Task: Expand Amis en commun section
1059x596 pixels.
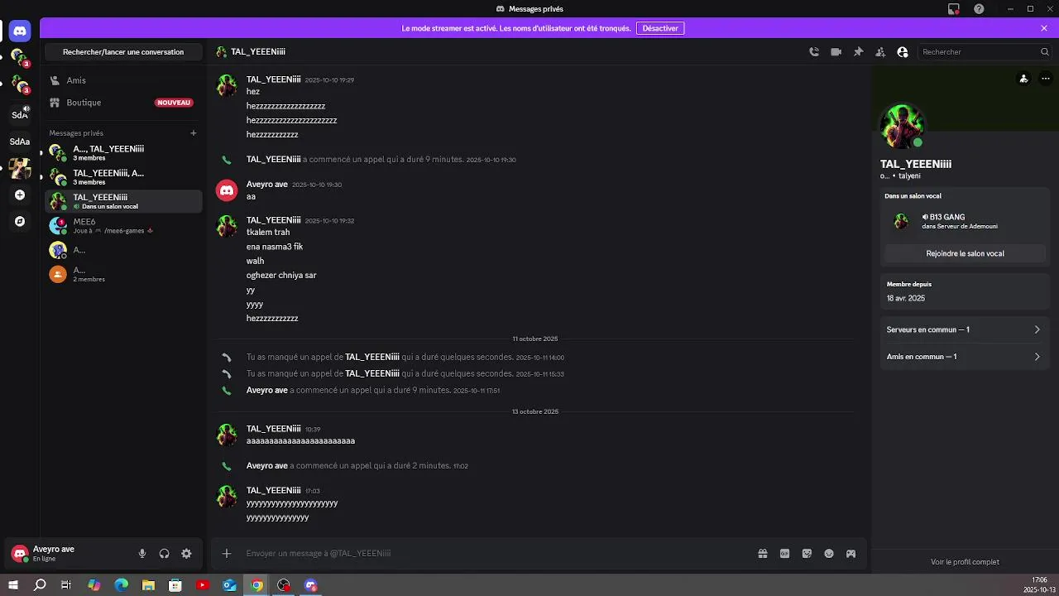Action: click(964, 357)
